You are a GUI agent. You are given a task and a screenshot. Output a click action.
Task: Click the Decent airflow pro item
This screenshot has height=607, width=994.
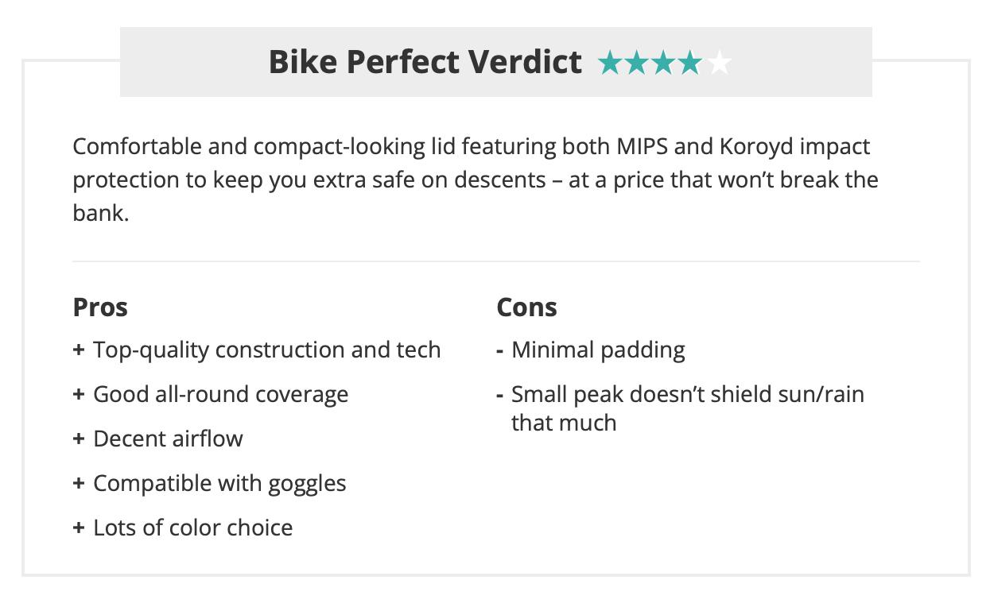[x=168, y=439]
